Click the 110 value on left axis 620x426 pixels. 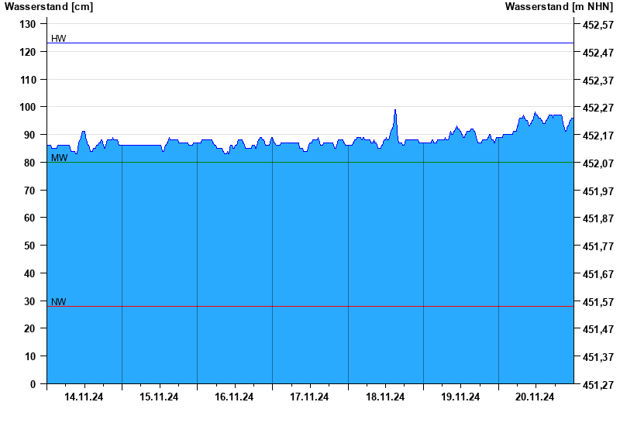27,80
